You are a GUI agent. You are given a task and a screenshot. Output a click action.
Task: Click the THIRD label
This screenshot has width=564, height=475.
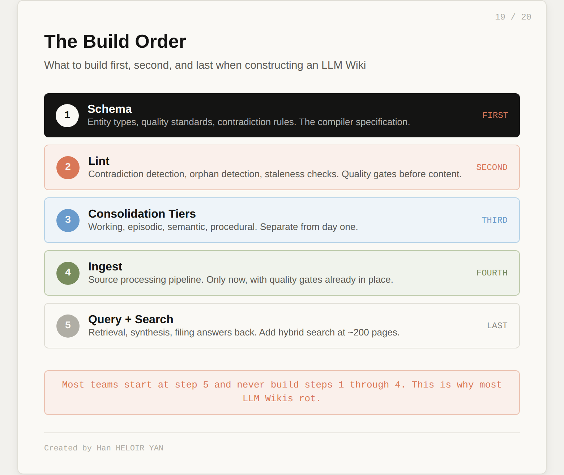[495, 220]
